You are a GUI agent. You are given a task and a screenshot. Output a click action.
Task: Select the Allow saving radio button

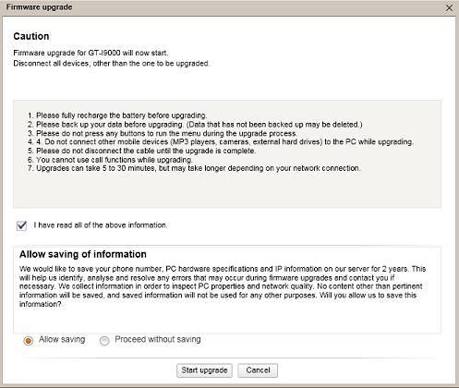[x=29, y=341]
